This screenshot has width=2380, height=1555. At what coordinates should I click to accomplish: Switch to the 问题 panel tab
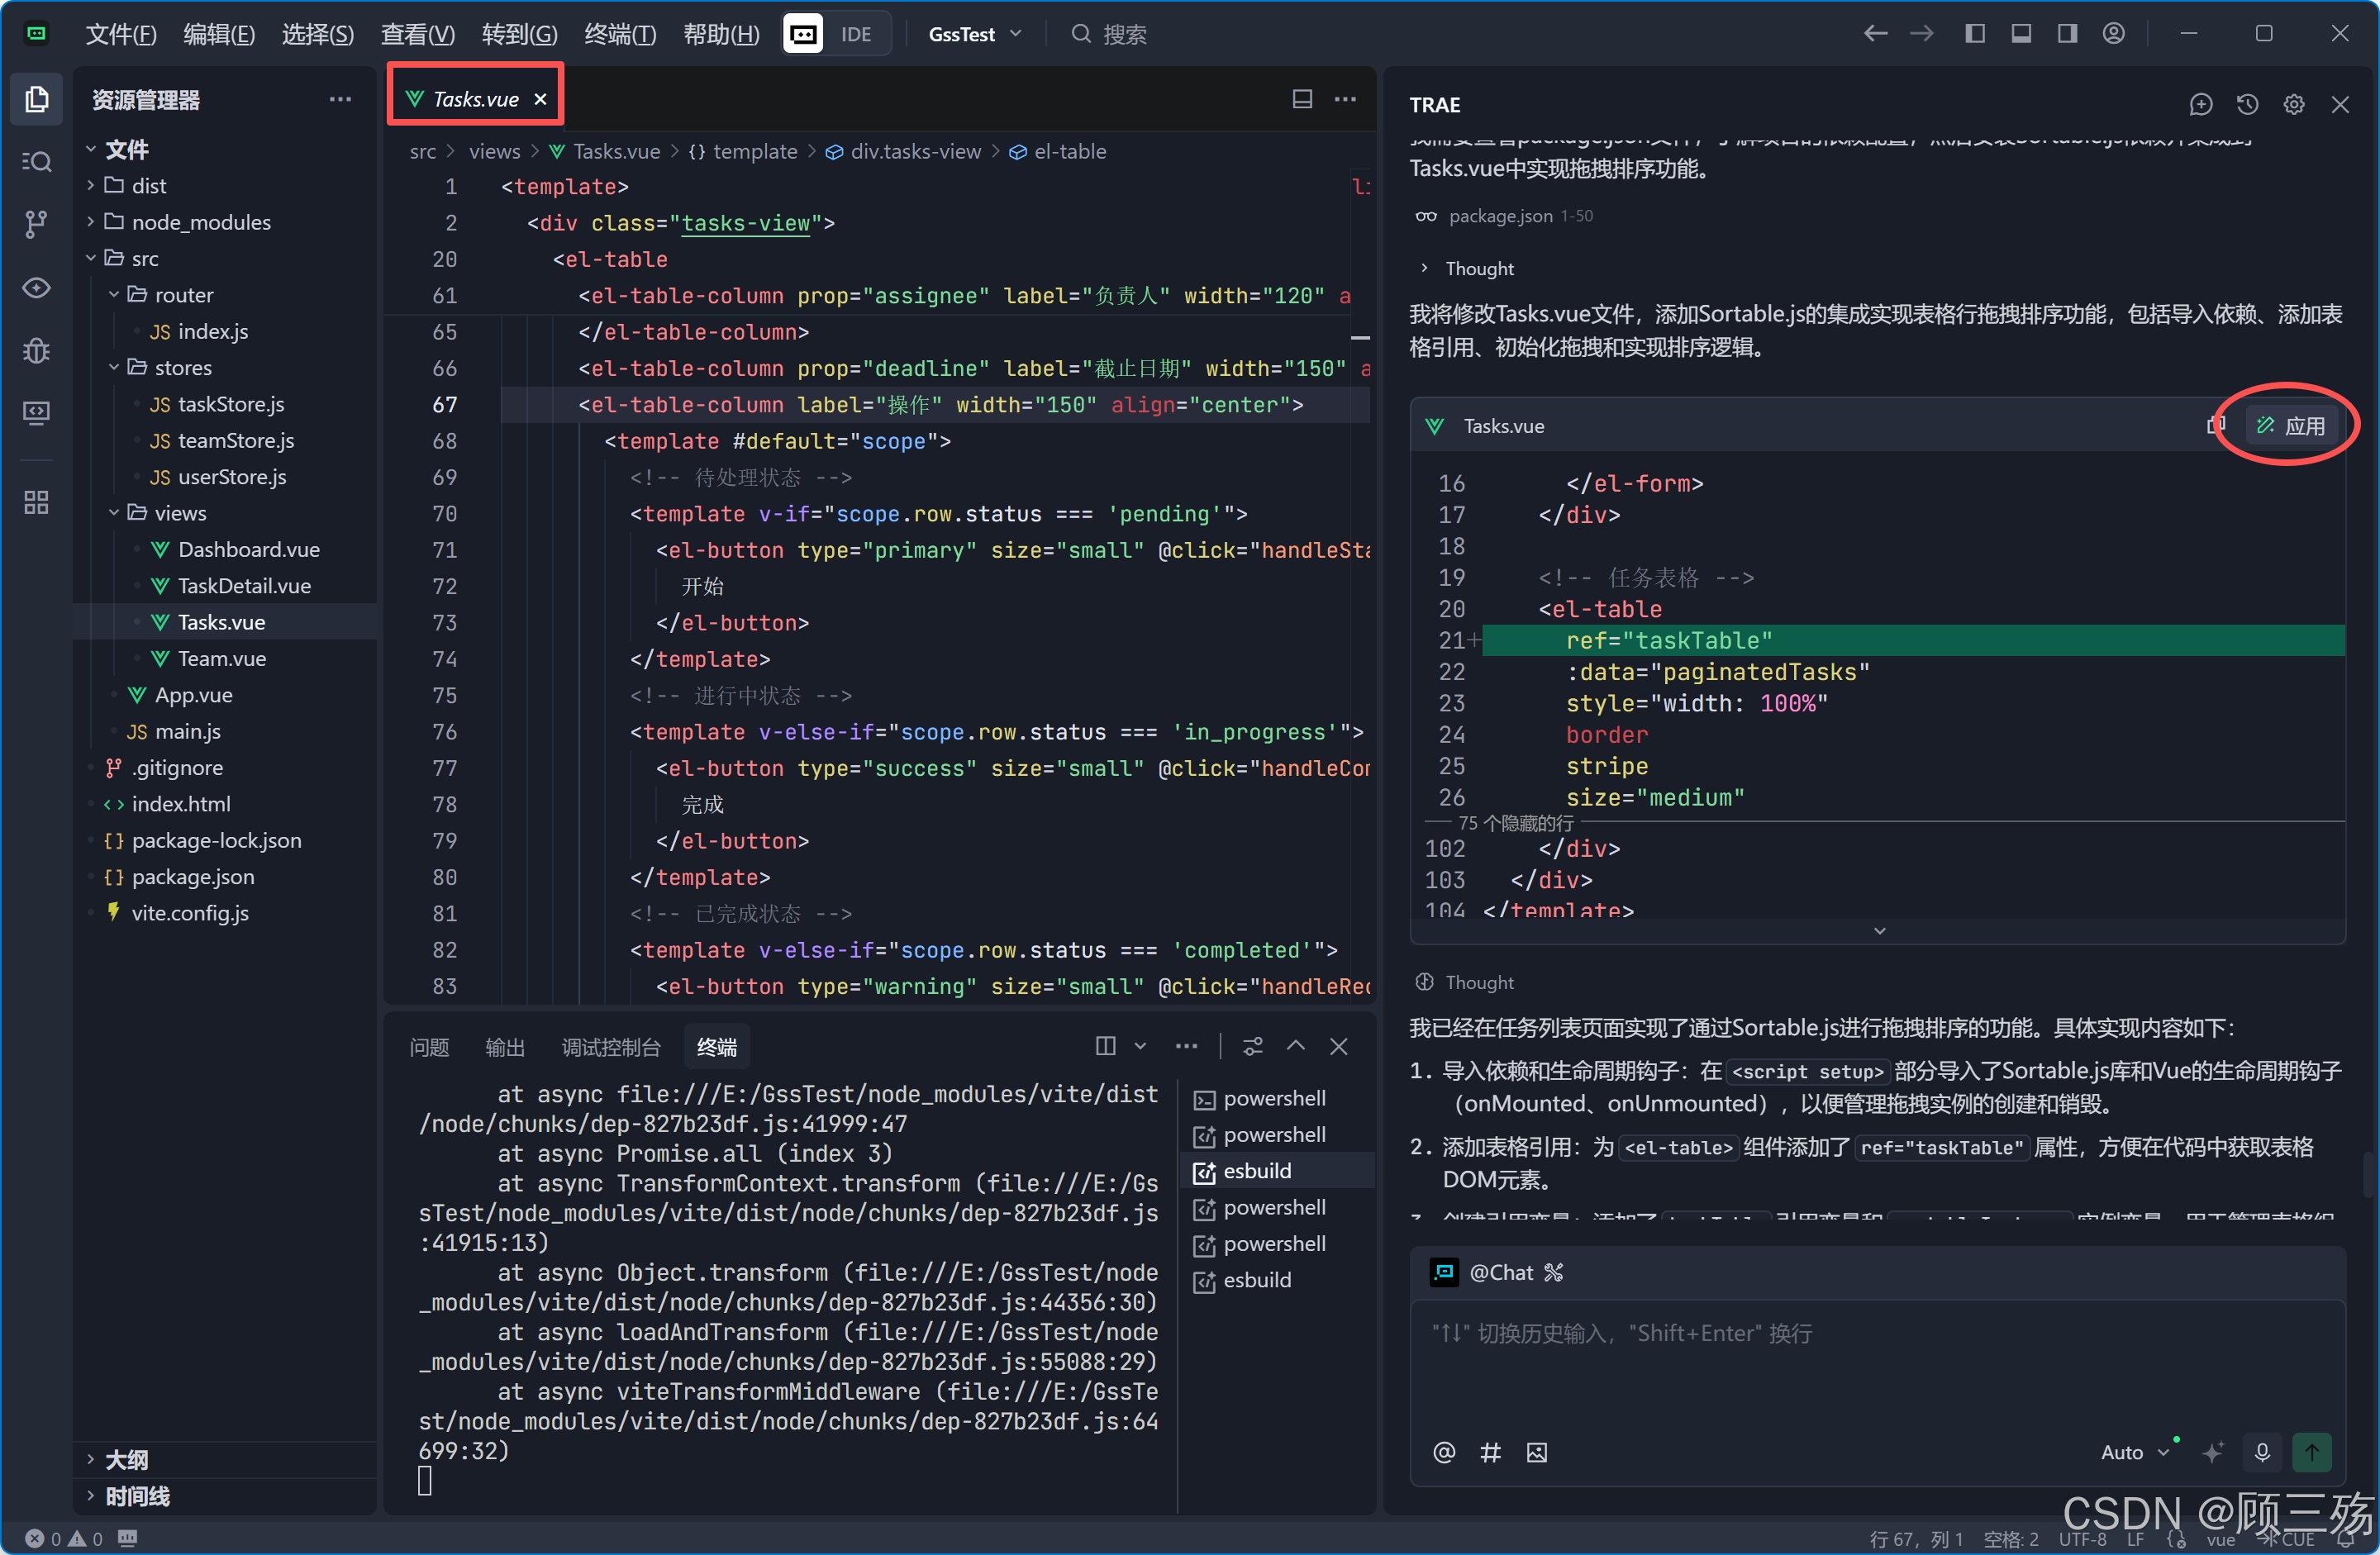click(x=429, y=1047)
